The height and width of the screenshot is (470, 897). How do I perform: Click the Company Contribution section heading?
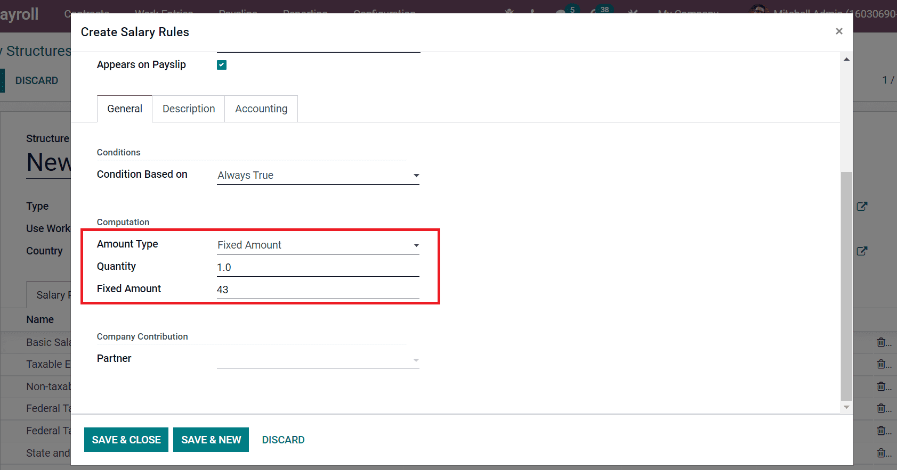[142, 336]
